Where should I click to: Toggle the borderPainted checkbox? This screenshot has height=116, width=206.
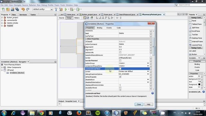(120, 61)
